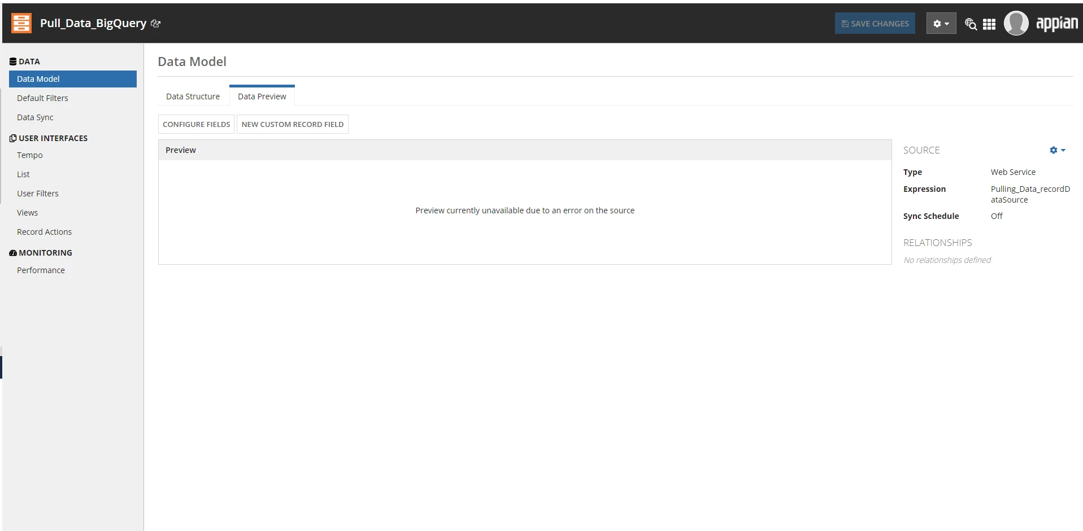Screen dimensions: 1083x531
Task: Click the MONITORING section heading
Action: (41, 253)
